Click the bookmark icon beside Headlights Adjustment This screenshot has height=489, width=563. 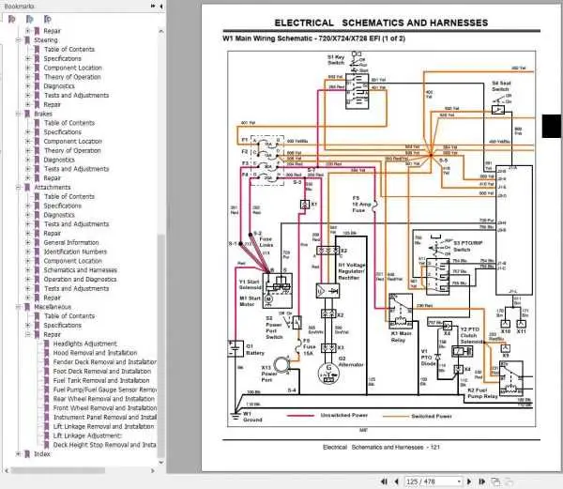point(46,344)
